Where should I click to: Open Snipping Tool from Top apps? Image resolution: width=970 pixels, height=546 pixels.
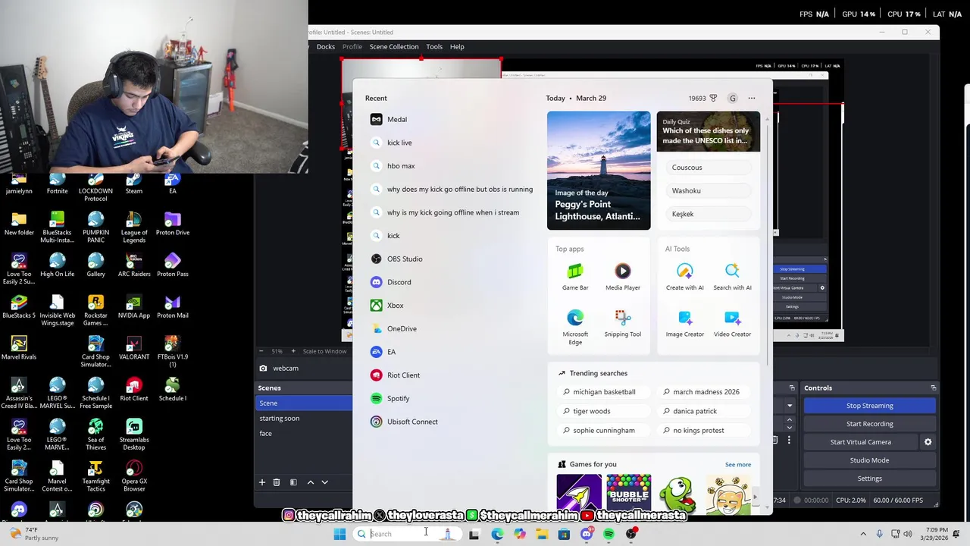[x=623, y=323]
